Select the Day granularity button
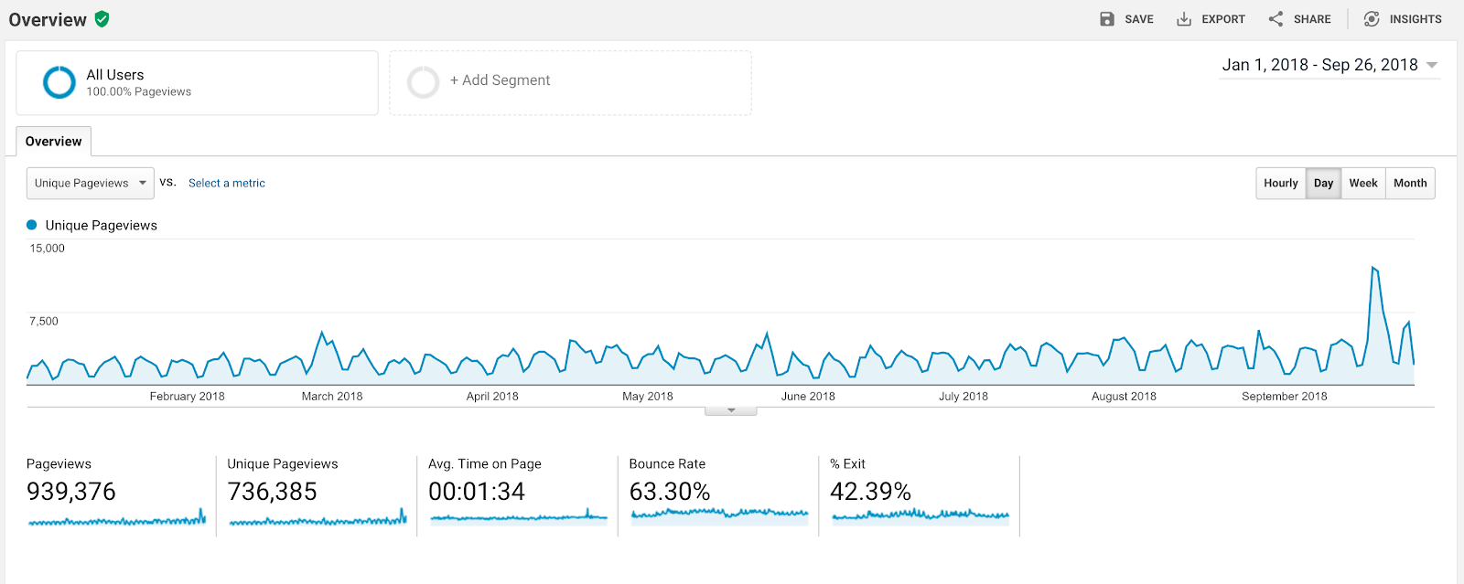The image size is (1464, 584). point(1323,183)
